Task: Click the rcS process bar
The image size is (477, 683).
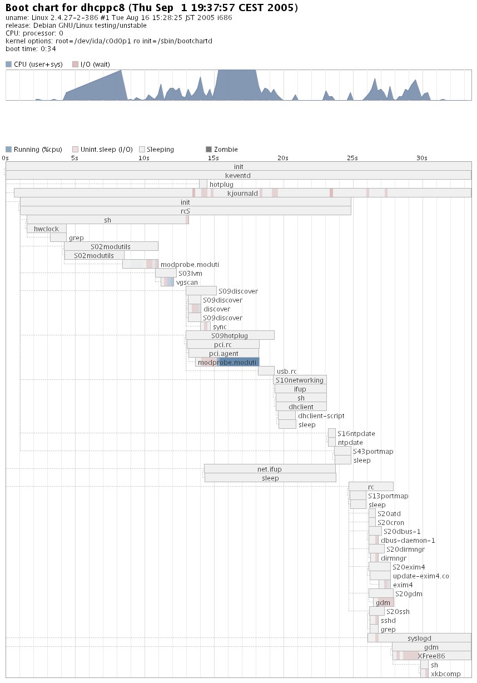Action: pos(185,211)
